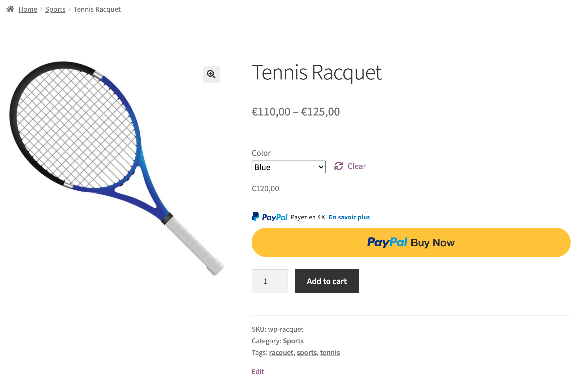
Task: Click the Tennis Racquet breadcrumb text
Action: coord(97,9)
